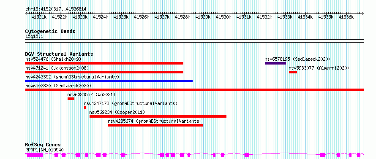The height and width of the screenshot is (159, 376).
Task: Open the nsv6578195 (Sedlazeck2020) label
Action: [x=297, y=59]
